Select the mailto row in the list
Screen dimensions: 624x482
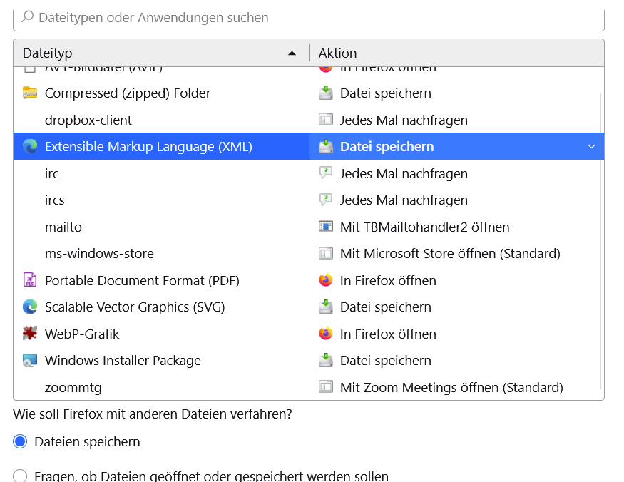coord(63,227)
